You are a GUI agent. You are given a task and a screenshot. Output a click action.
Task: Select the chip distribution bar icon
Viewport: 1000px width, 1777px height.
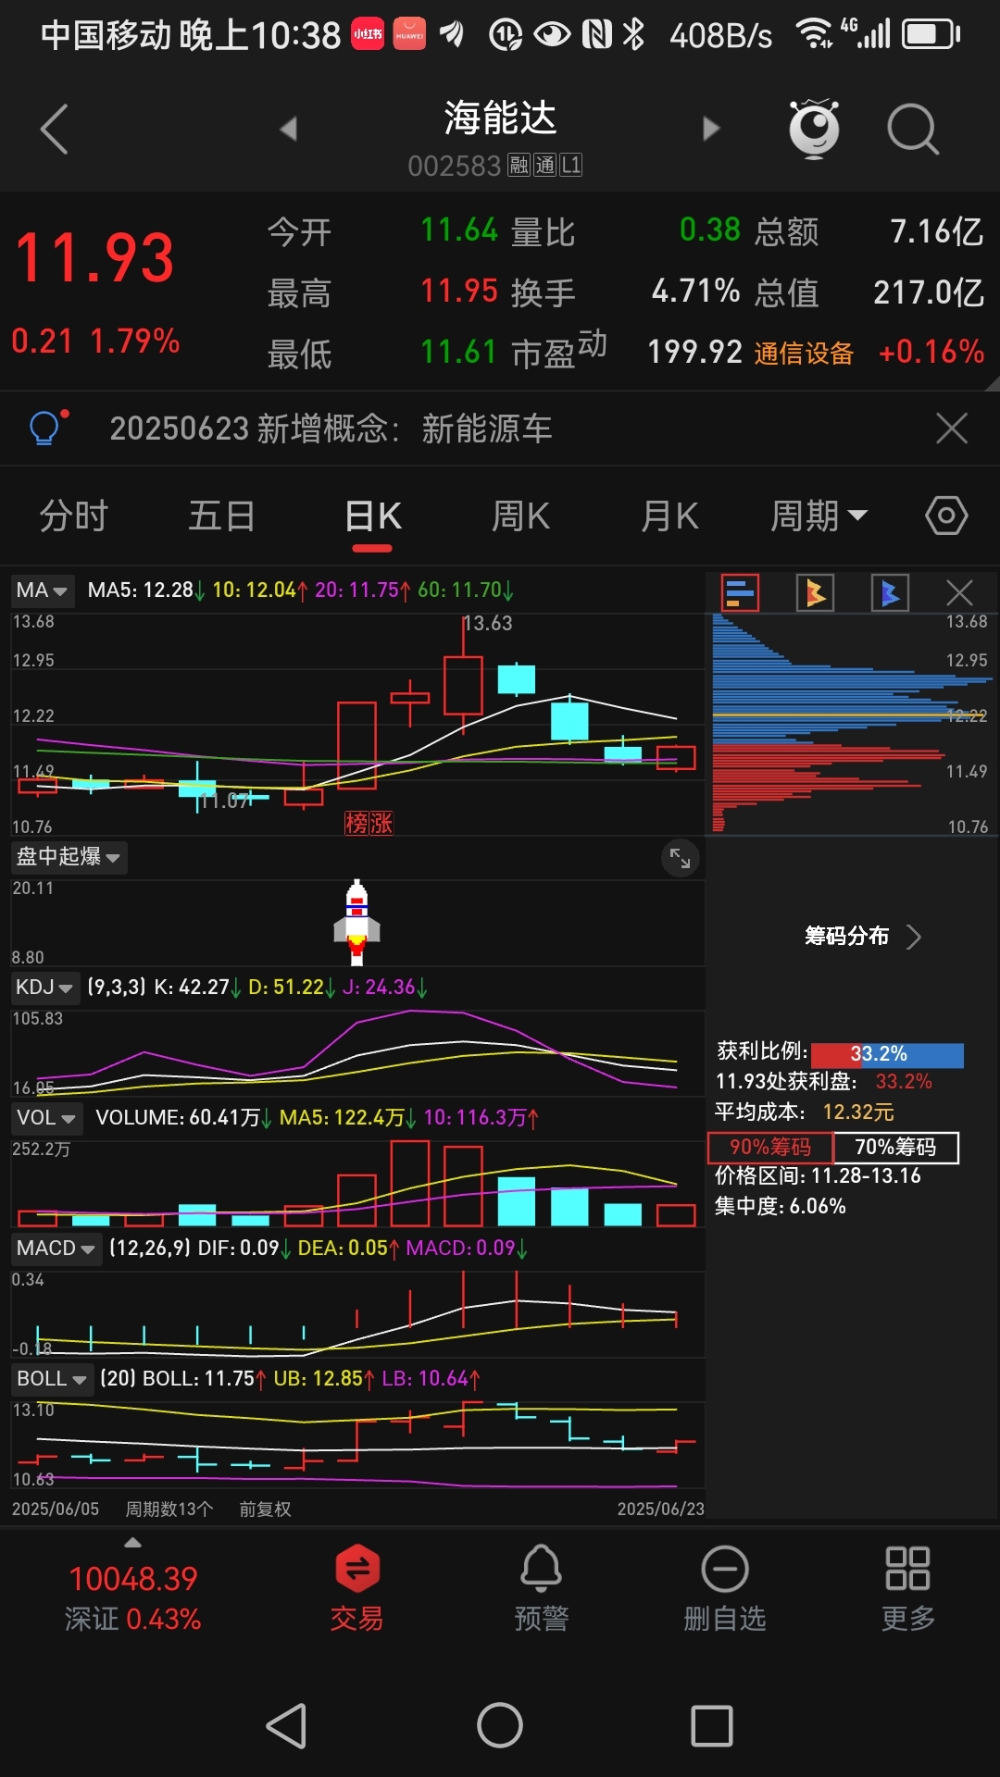click(x=740, y=592)
